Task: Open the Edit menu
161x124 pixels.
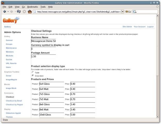Action: coord(10,7)
